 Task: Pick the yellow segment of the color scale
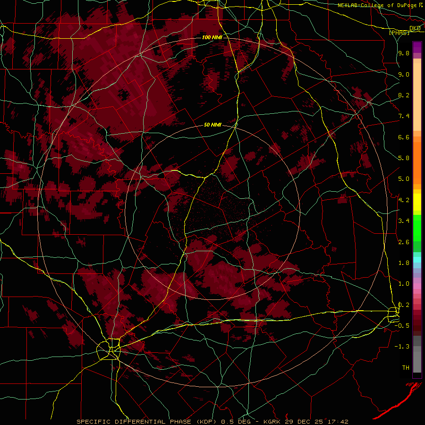coord(417,202)
